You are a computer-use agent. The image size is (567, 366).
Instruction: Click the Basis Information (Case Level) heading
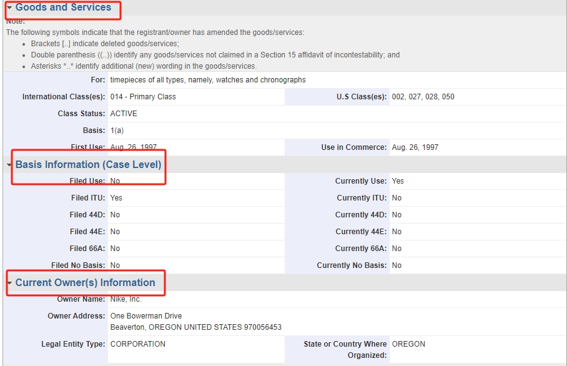coord(88,165)
